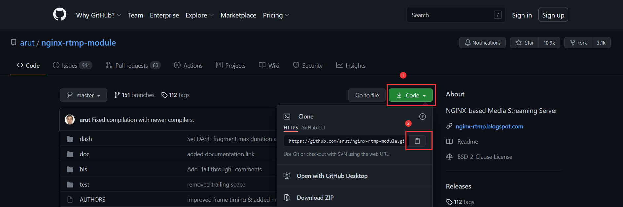Image resolution: width=623 pixels, height=207 pixels.
Task: Click the tag icon under Releases
Action: [449, 202]
